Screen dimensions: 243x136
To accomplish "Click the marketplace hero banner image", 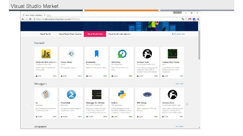I will (109, 26).
